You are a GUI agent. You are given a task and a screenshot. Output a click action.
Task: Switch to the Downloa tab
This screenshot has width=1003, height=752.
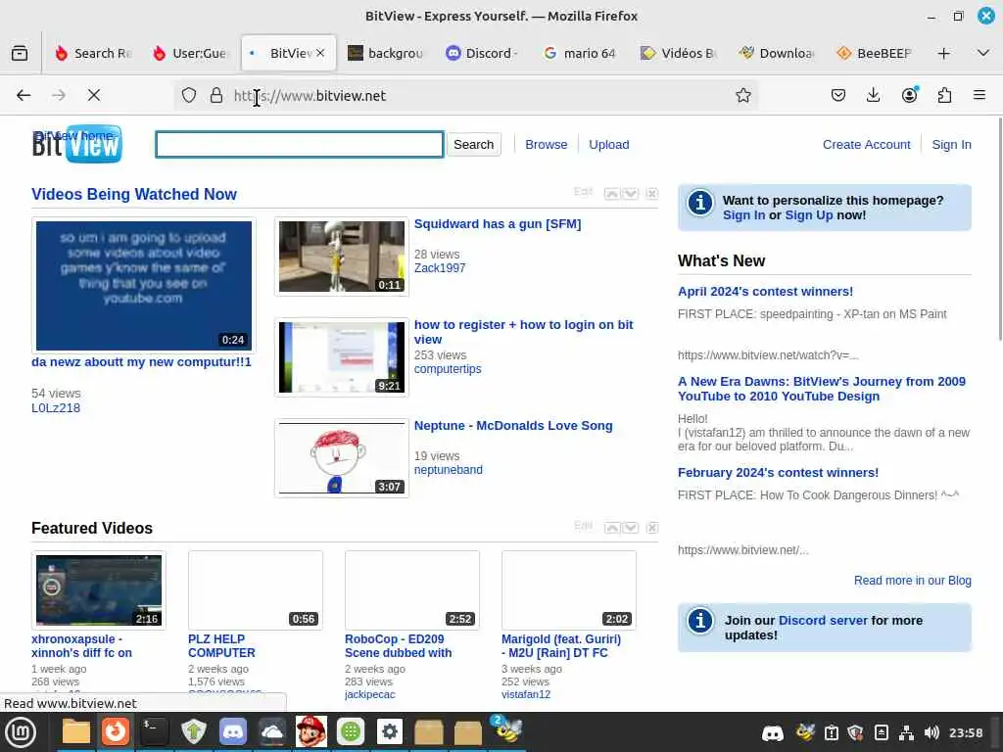(777, 53)
